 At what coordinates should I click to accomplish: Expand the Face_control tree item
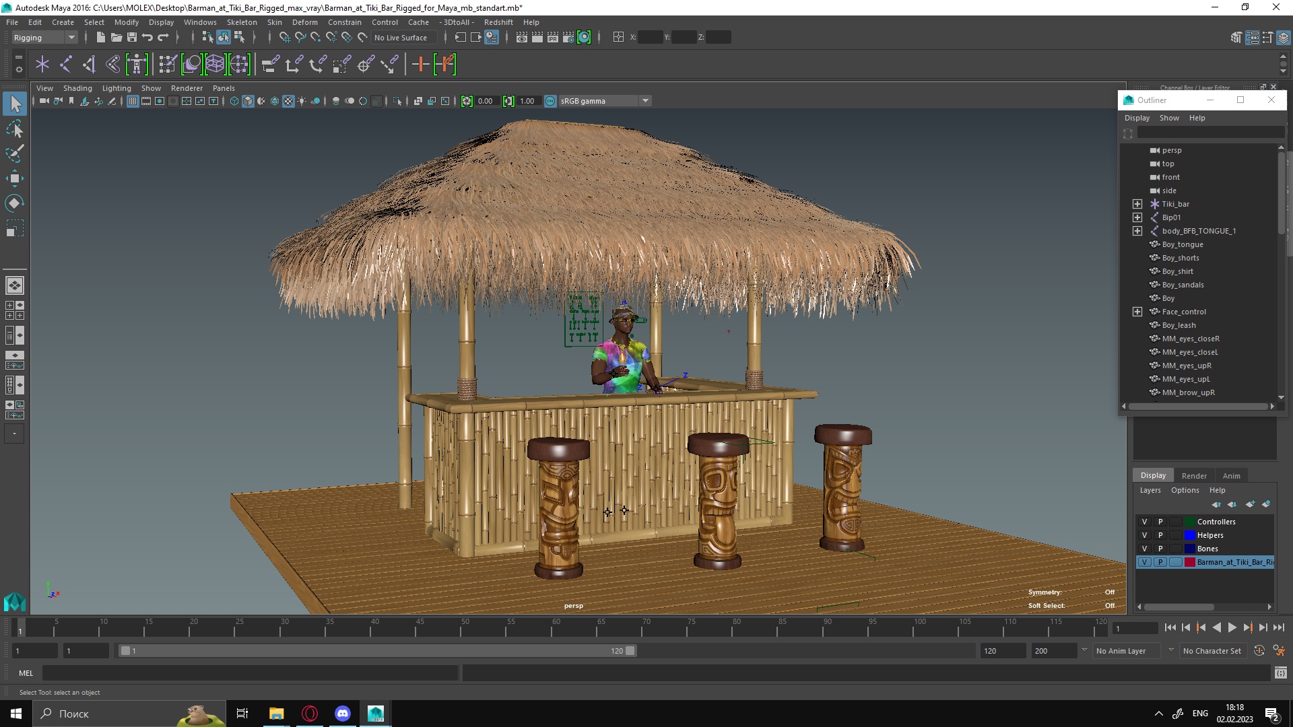1137,311
